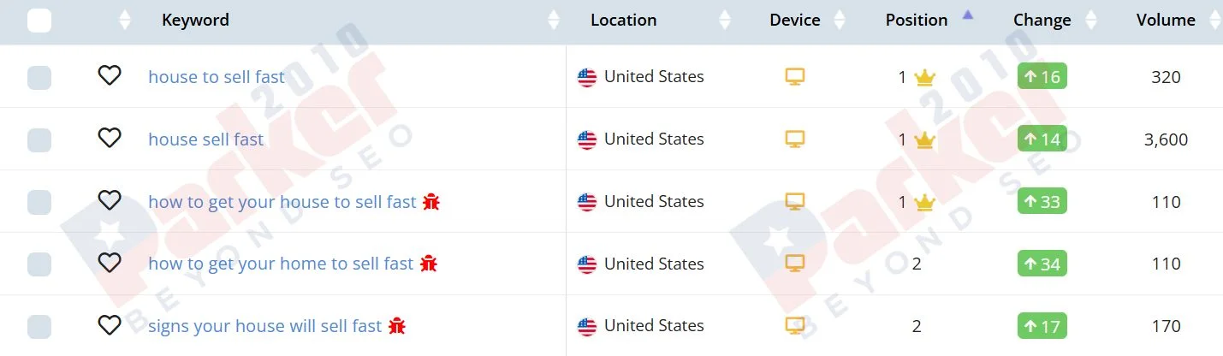Image resolution: width=1223 pixels, height=356 pixels.
Task: Sort using the Location column arrows
Action: pyautogui.click(x=725, y=20)
